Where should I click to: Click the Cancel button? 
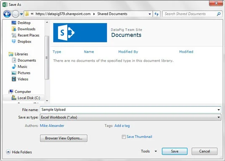pos(204,151)
